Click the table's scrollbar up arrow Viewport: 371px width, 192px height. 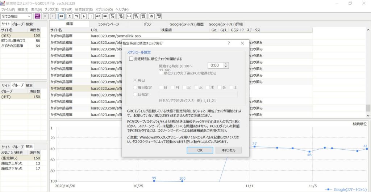pos(368,30)
